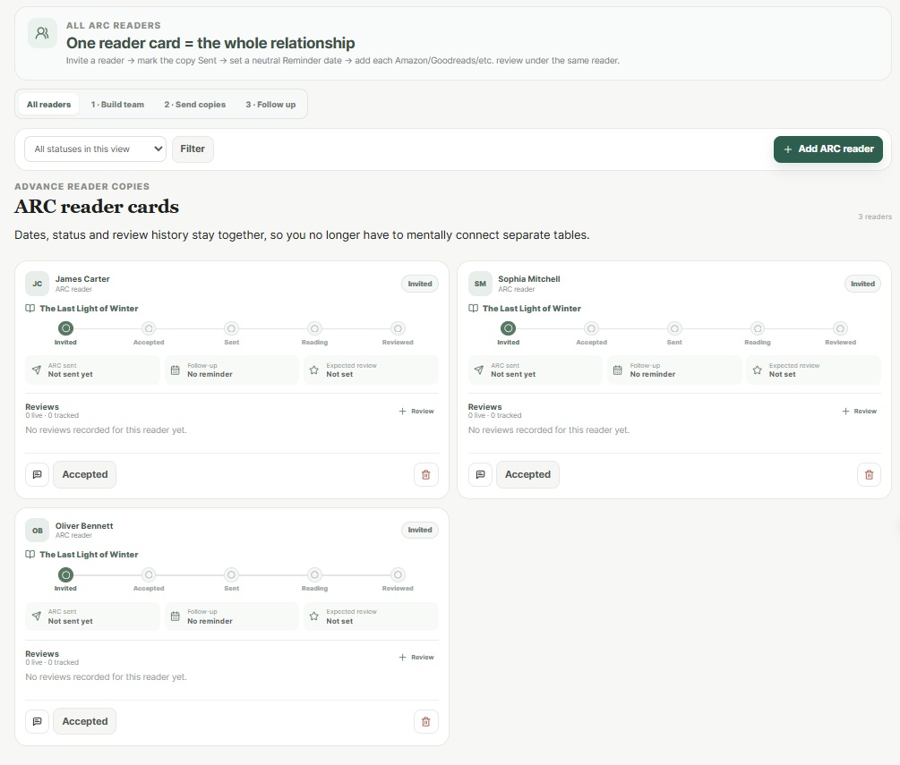
Task: Switch to the All readers tab
Action: 48,105
